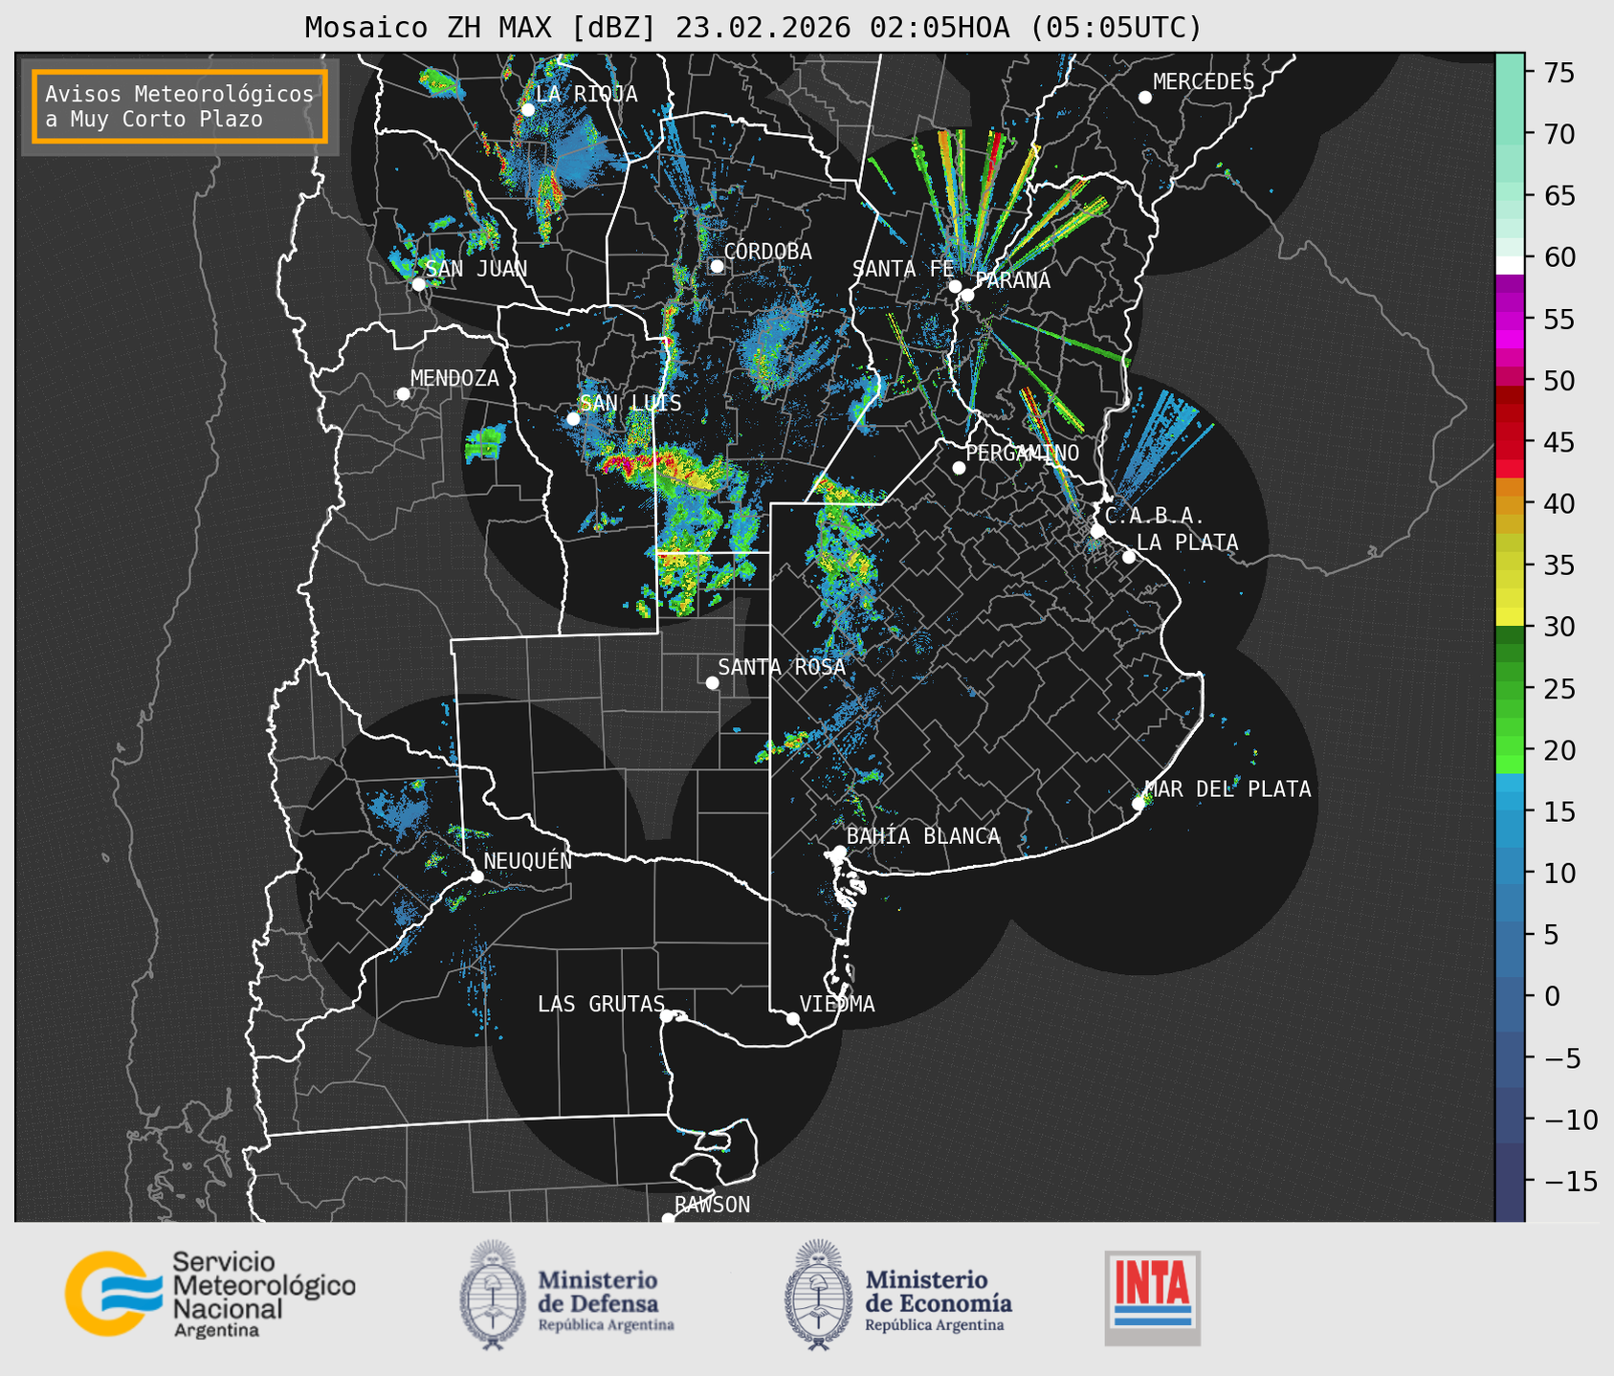Screen dimensions: 1614x1376
Task: Click the MAR DEL PLATA label
Action: point(1227,789)
